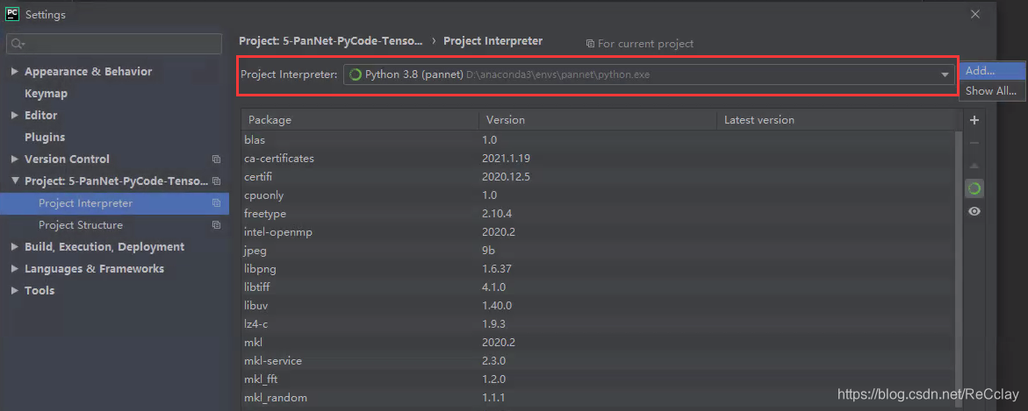Close the Settings dialog
The width and height of the screenshot is (1028, 411).
(x=975, y=14)
